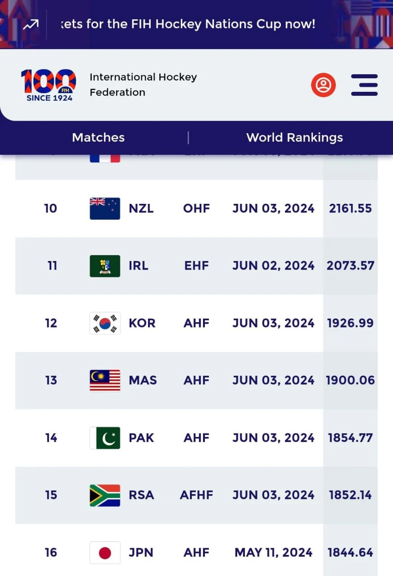The height and width of the screenshot is (576, 393).
Task: Select the NZL team name
Action: point(141,208)
